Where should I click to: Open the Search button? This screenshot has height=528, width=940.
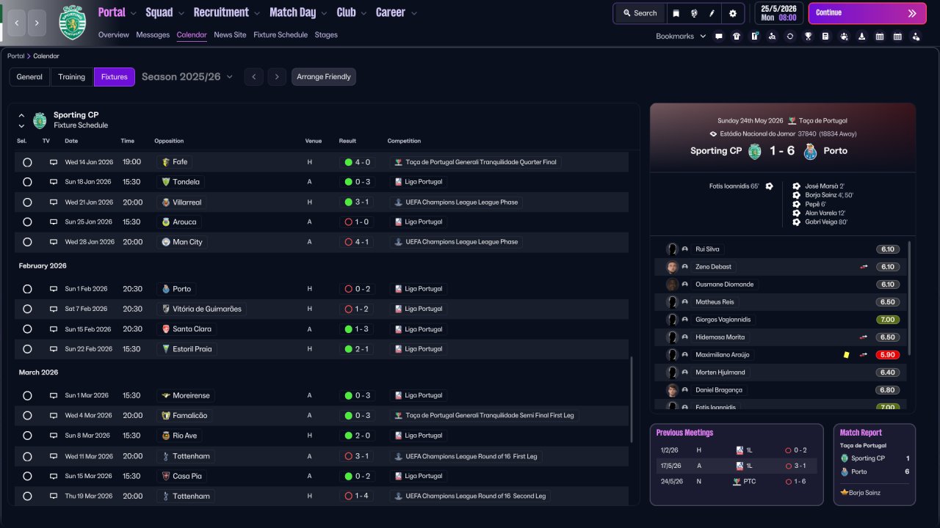pyautogui.click(x=639, y=13)
